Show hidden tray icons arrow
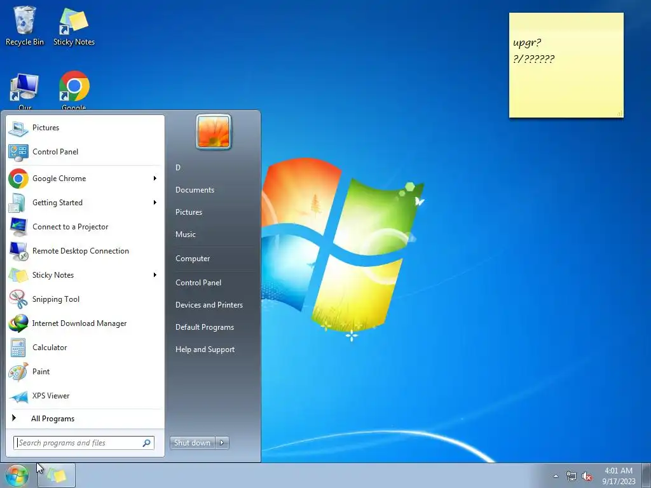The width and height of the screenshot is (651, 488). click(x=556, y=476)
